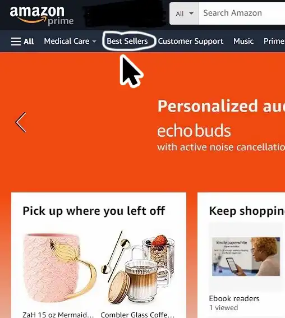Click the Personalized audio banner headline
Screen dimensions: 285x318
221,106
